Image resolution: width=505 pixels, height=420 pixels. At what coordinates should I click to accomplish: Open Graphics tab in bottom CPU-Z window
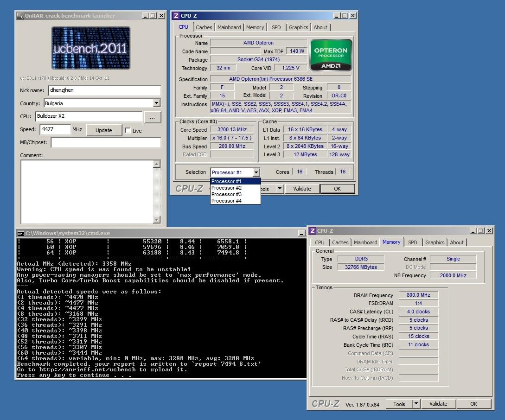click(435, 242)
